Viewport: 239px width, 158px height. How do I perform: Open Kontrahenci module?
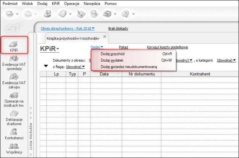[14, 134]
